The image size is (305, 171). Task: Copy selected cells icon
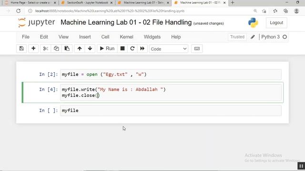pyautogui.click(x=56, y=48)
